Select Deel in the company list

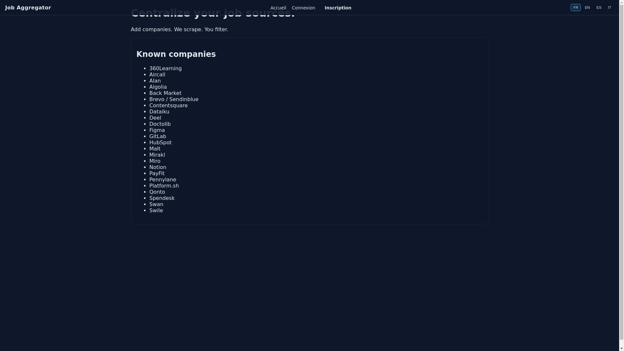(x=155, y=118)
